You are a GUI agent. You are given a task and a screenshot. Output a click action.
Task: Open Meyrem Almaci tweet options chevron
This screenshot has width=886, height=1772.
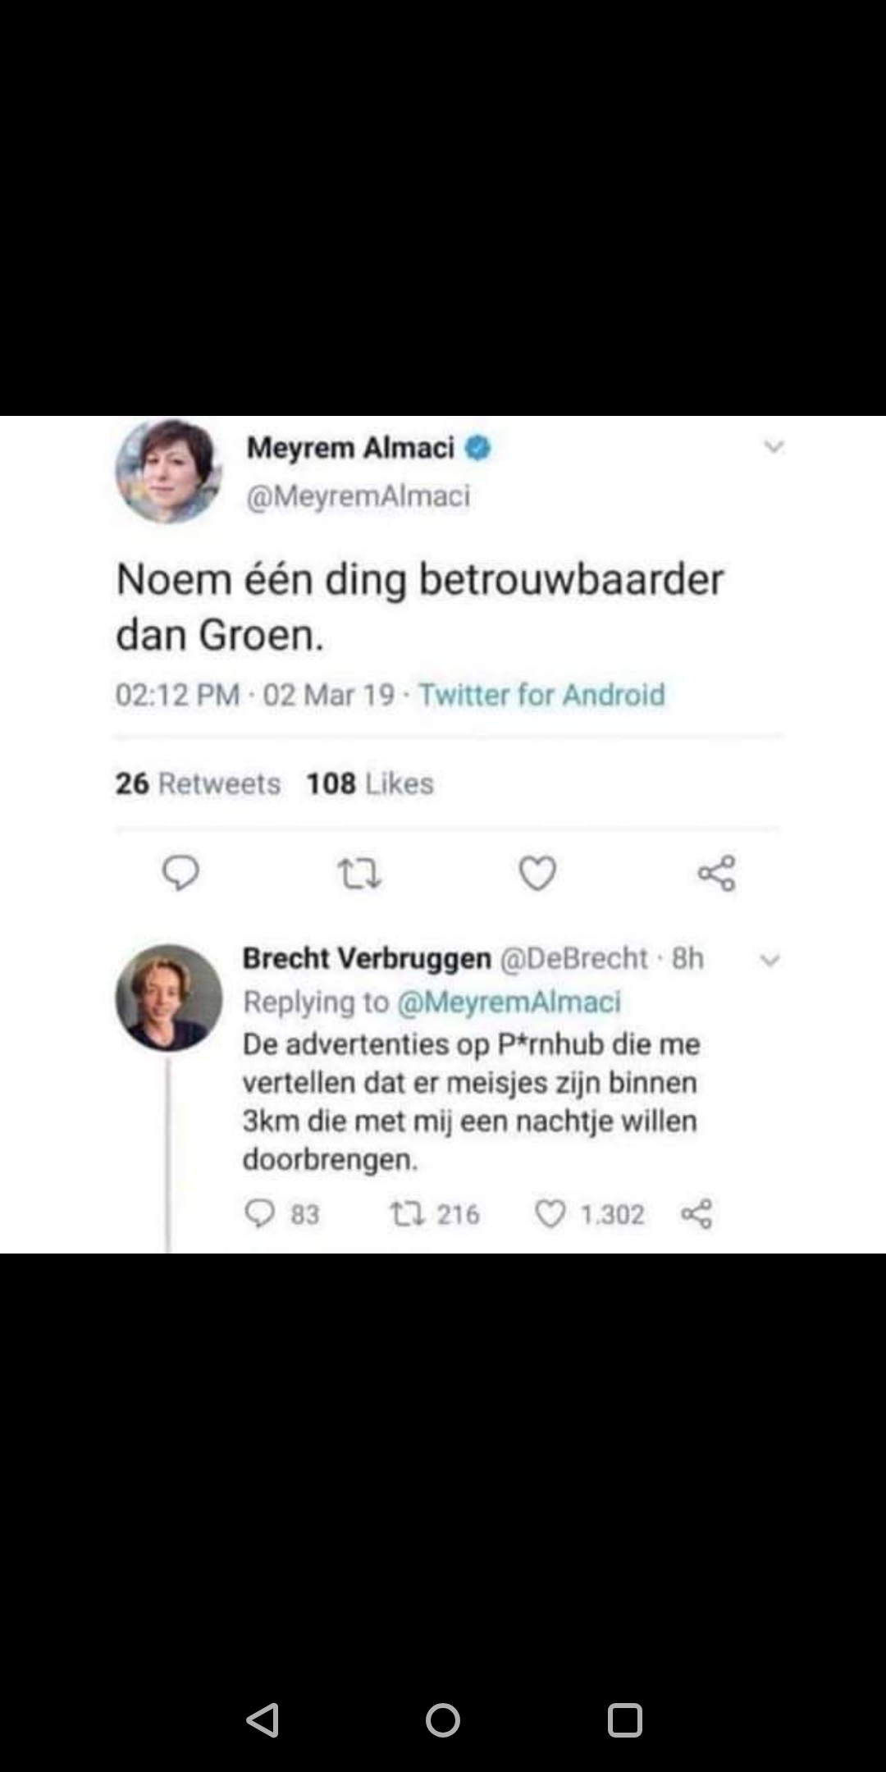point(774,447)
